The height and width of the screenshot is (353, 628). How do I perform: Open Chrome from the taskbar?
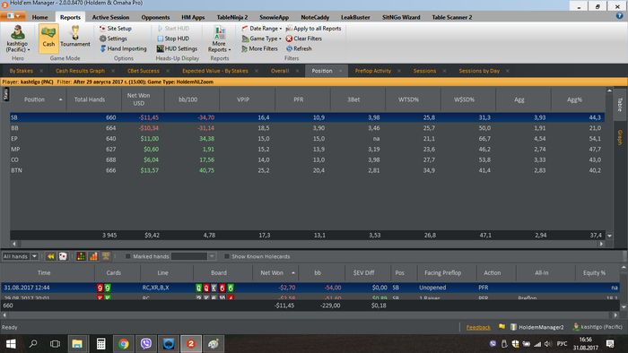tap(124, 344)
